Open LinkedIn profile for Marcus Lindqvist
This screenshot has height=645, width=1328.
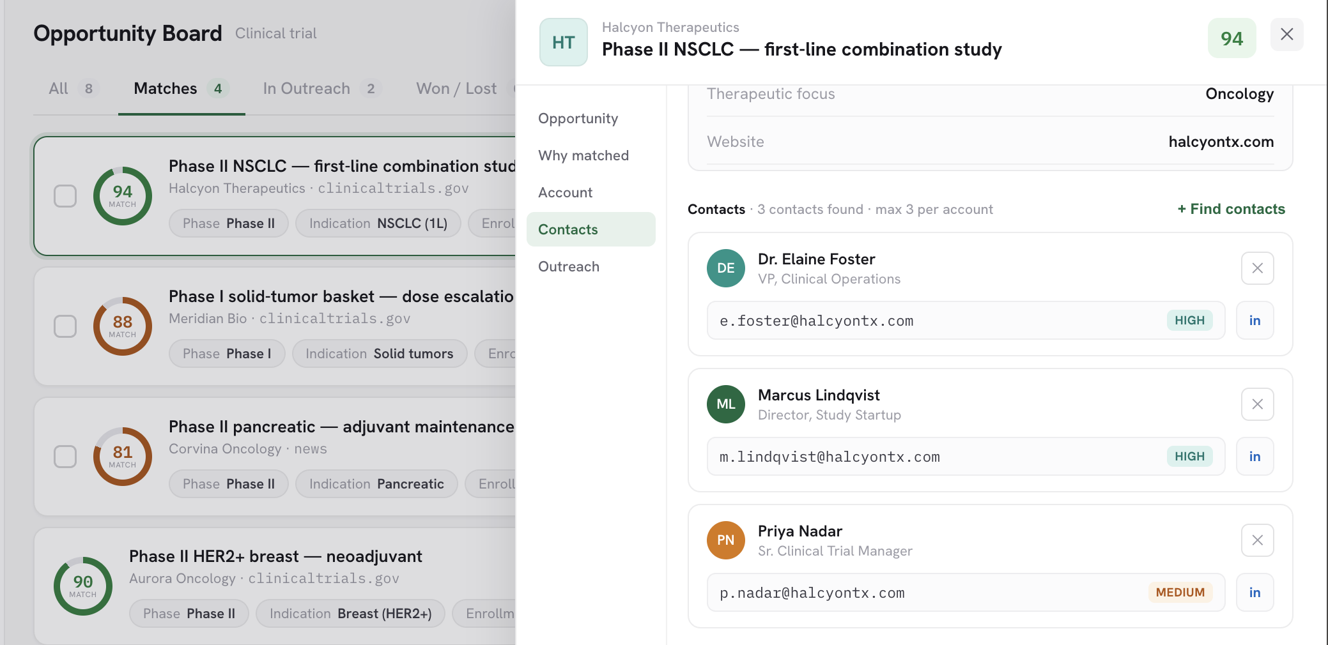point(1255,457)
